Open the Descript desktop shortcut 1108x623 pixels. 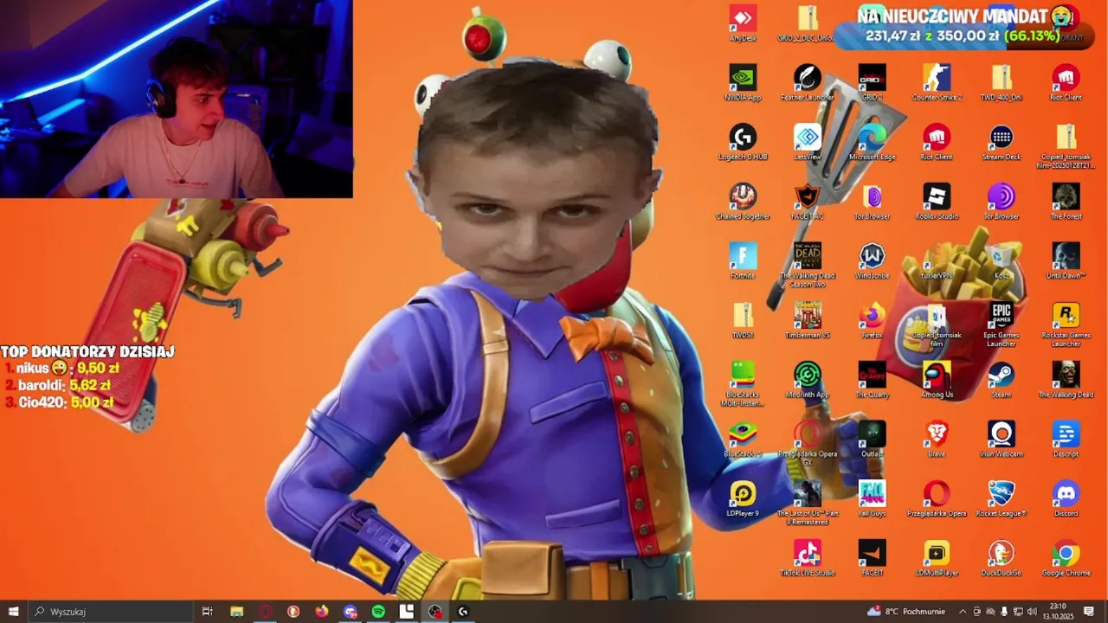(x=1066, y=440)
